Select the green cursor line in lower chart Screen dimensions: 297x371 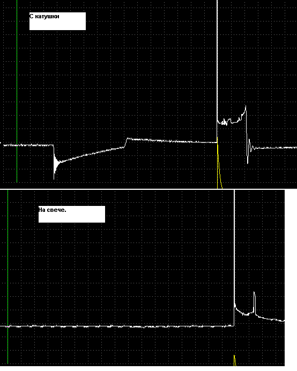(8, 276)
